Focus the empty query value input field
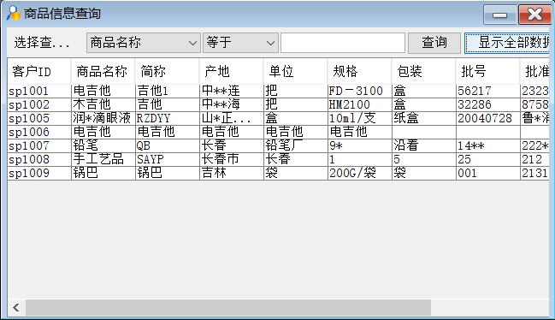The height and width of the screenshot is (320, 555). (x=343, y=43)
